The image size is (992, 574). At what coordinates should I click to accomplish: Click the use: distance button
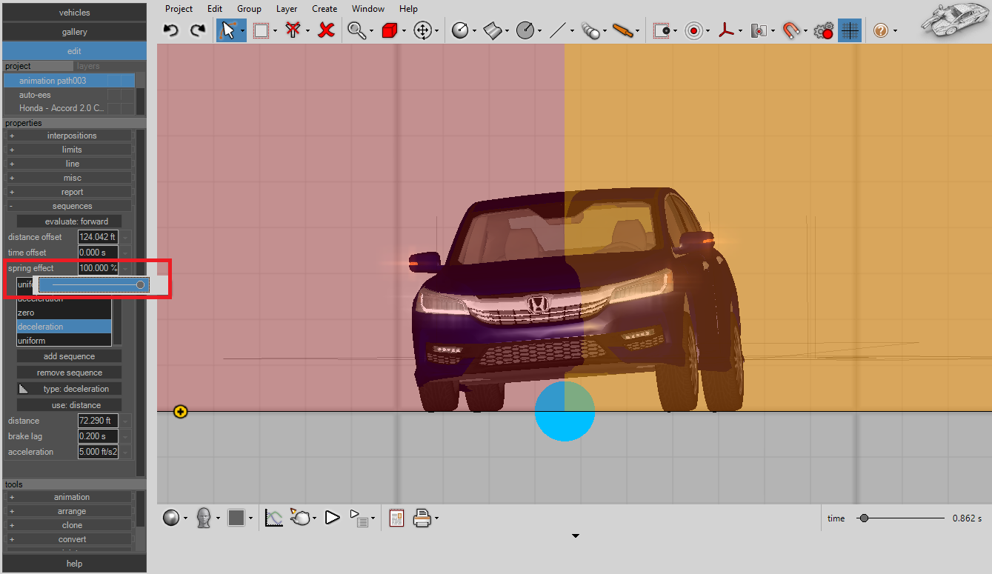pyautogui.click(x=69, y=405)
